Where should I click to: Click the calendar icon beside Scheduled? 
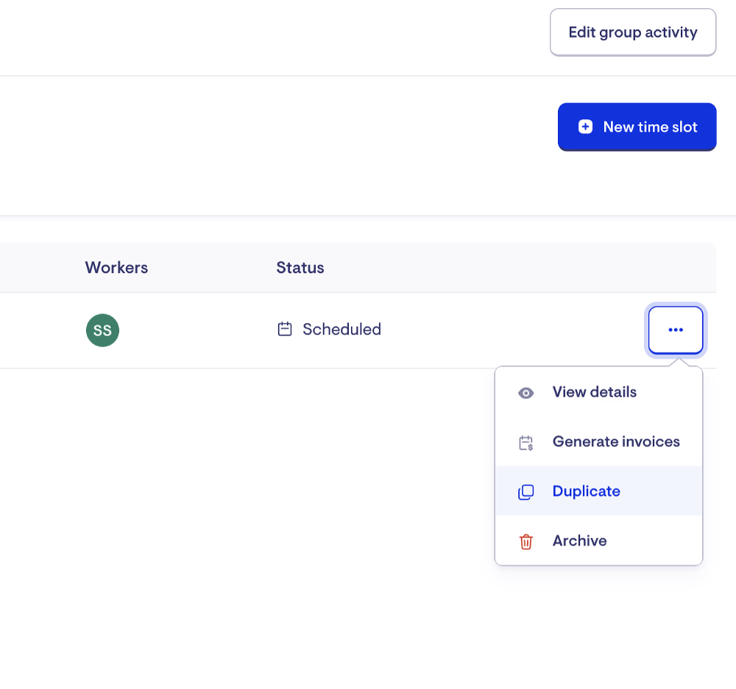pos(285,329)
